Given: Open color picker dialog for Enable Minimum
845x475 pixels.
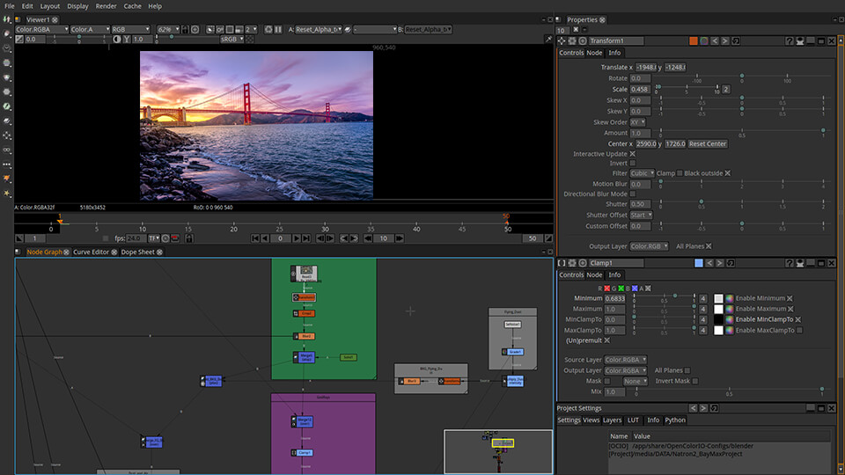Looking at the screenshot, I should coord(729,298).
